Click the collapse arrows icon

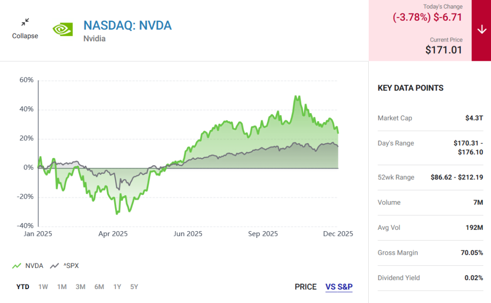[25, 22]
